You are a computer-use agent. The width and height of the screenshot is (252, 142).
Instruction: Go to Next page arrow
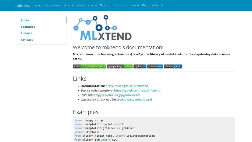point(138,5)
